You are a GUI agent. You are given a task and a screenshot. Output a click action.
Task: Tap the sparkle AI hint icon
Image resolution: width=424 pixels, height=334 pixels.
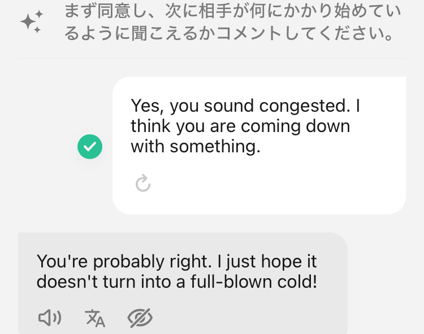31,22
